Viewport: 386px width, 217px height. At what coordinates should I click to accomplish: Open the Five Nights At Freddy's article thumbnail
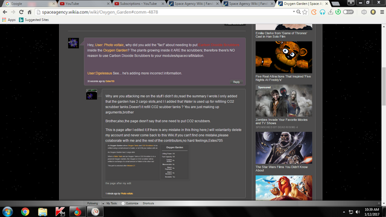(x=284, y=57)
